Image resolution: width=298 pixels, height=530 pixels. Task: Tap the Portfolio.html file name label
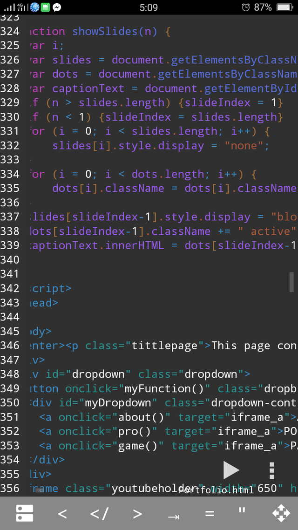point(216,490)
